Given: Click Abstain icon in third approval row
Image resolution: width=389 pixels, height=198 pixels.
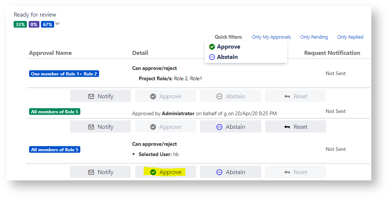Looking at the screenshot, I should point(220,172).
